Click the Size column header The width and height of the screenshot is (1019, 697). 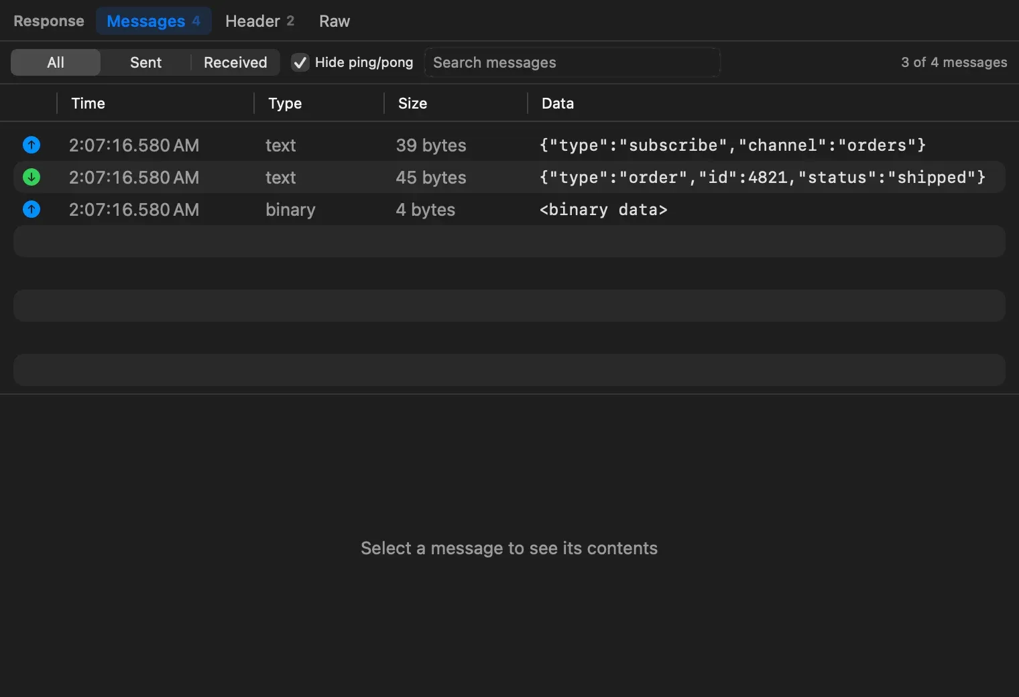412,103
